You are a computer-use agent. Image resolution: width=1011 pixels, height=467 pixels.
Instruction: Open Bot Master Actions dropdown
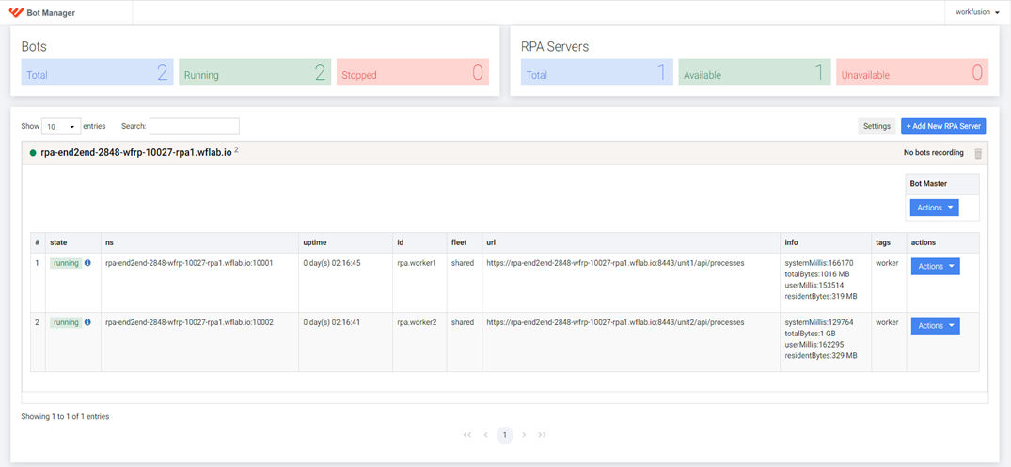[x=934, y=208]
